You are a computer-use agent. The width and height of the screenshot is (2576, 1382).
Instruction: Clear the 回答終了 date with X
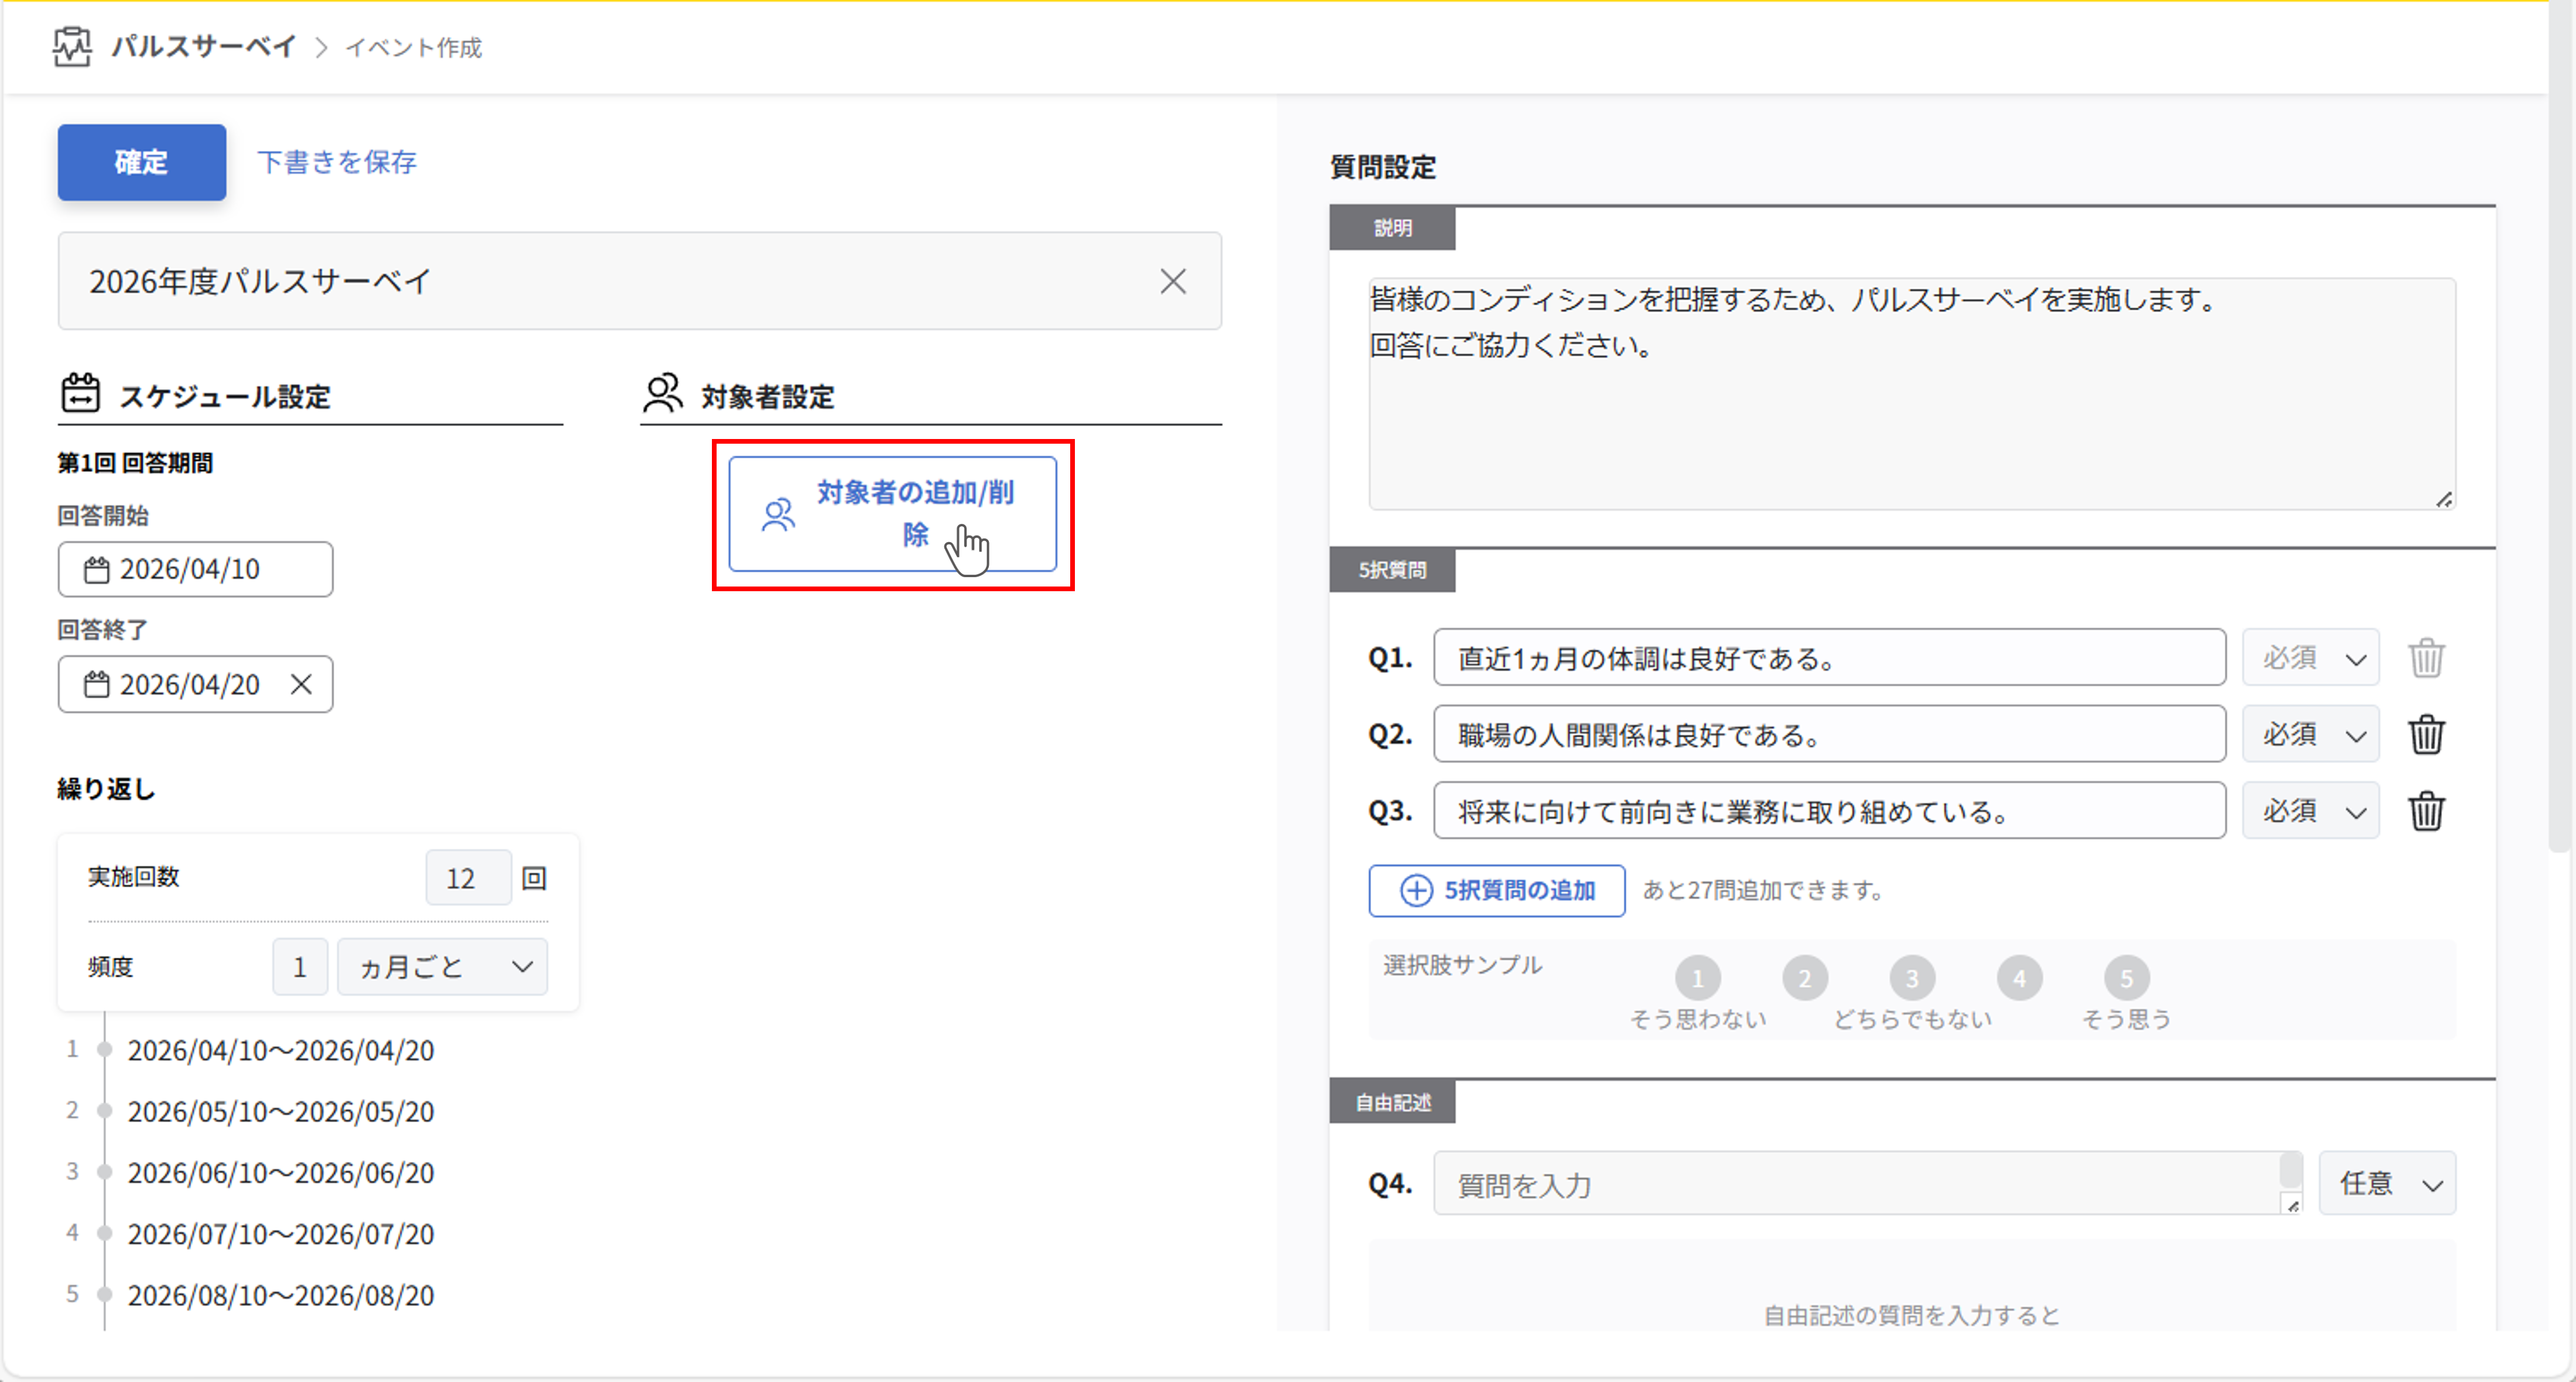pos(301,685)
